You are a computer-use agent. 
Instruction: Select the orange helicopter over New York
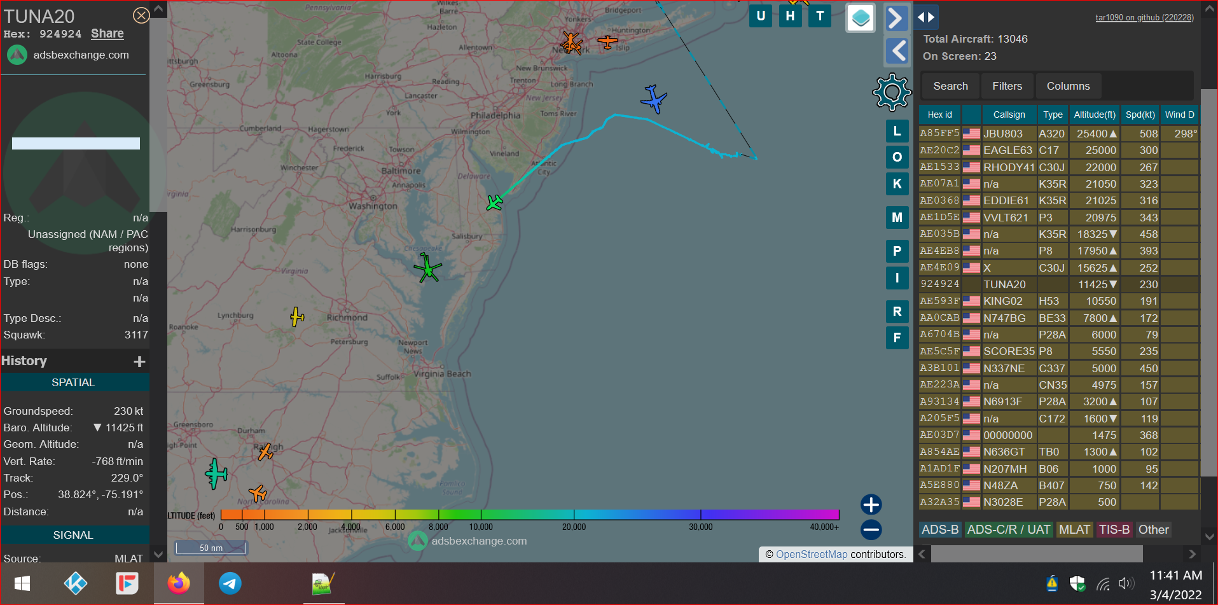pyautogui.click(x=572, y=43)
